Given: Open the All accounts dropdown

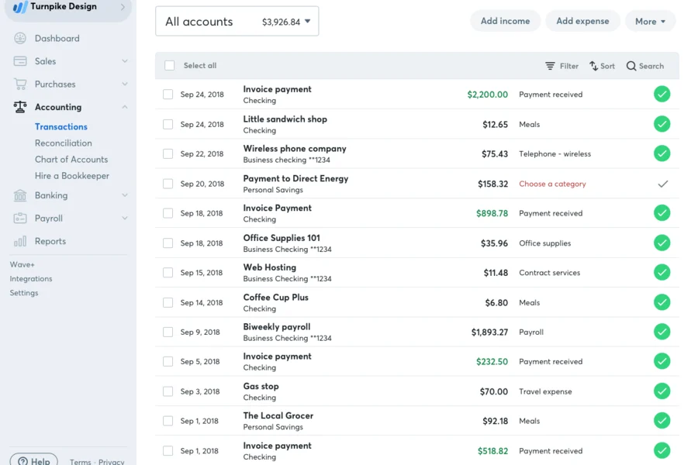Looking at the screenshot, I should pyautogui.click(x=234, y=21).
